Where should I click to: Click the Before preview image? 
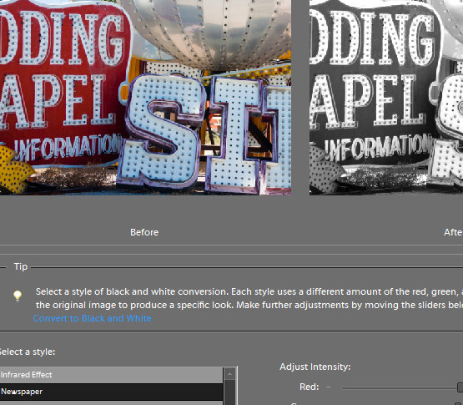[x=145, y=98]
